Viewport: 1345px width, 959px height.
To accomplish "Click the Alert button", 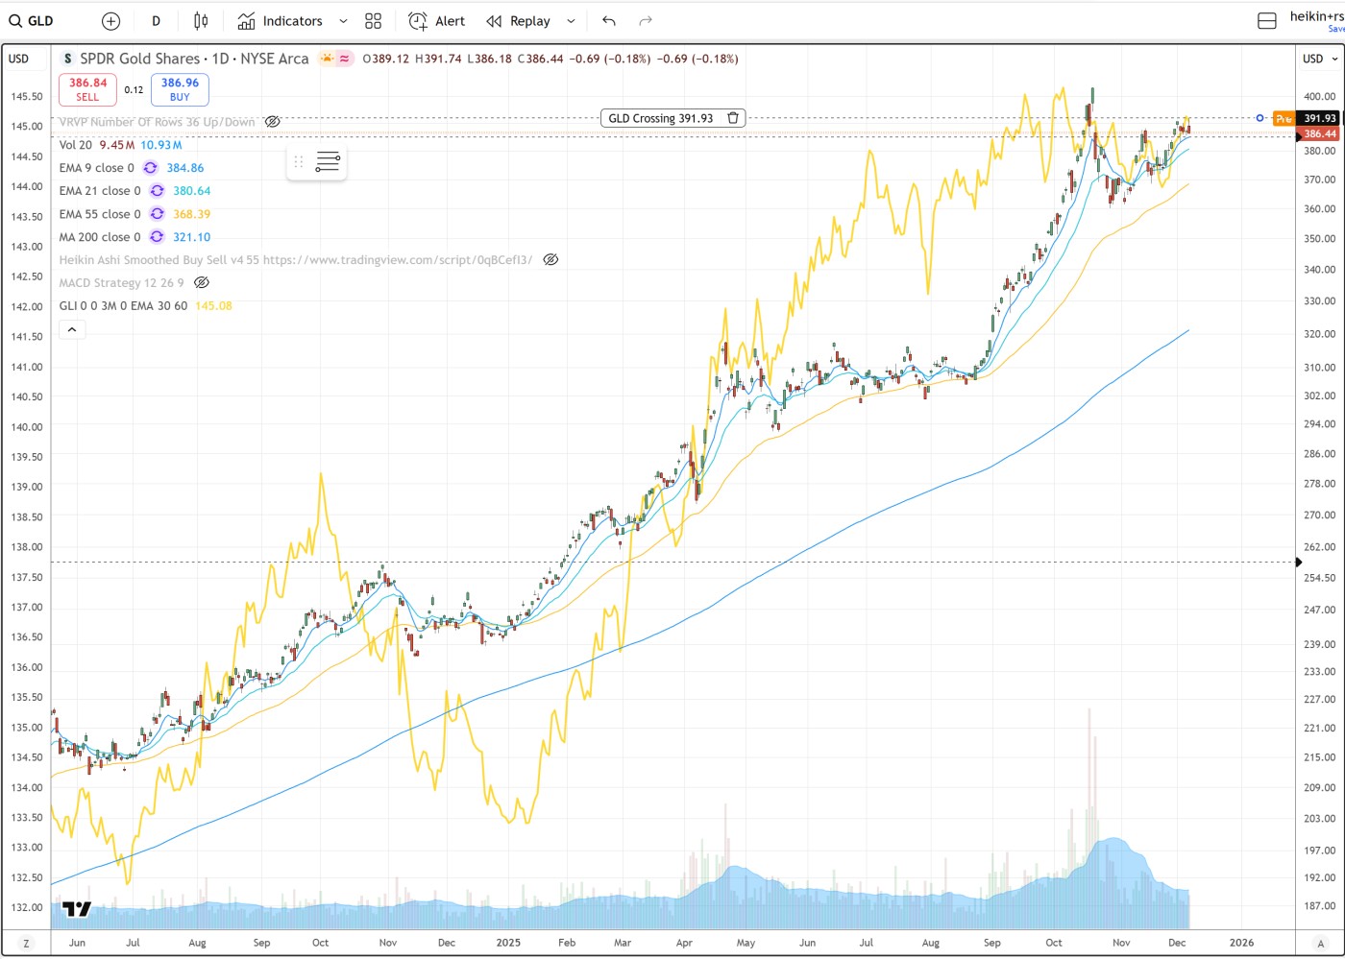I will [x=437, y=21].
